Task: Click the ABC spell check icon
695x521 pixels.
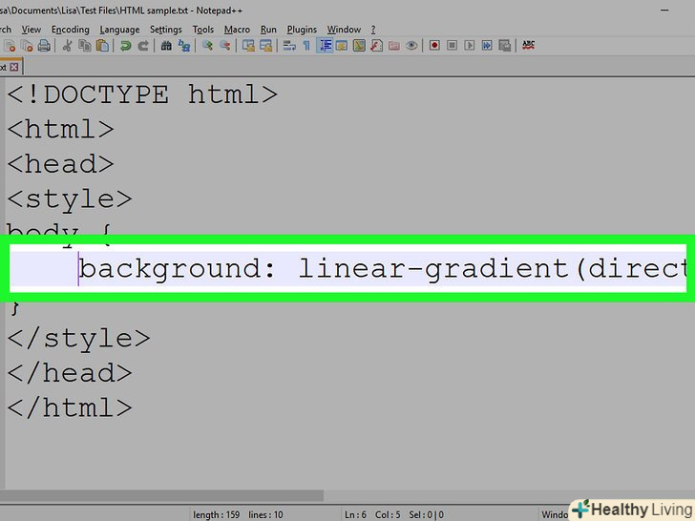Action: click(x=528, y=45)
